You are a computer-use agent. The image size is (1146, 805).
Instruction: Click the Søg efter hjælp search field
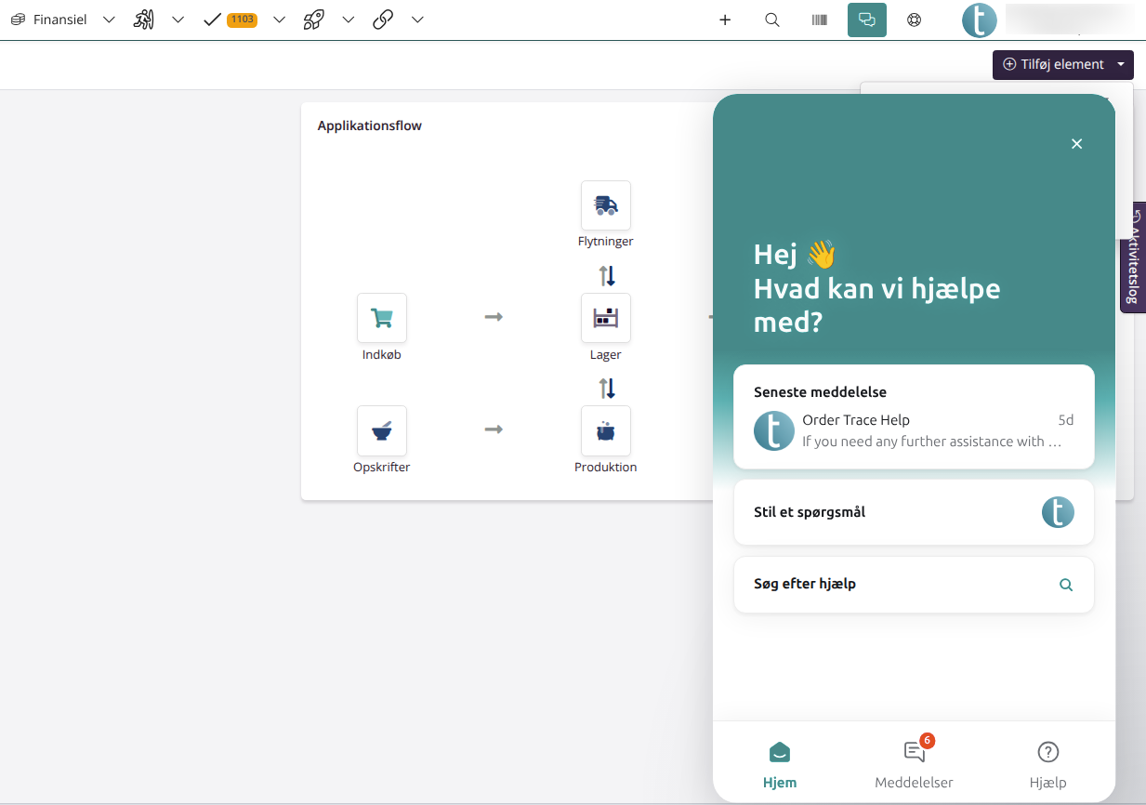[x=914, y=585]
